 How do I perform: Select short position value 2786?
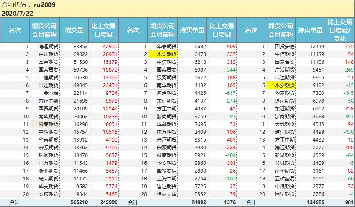click(318, 194)
